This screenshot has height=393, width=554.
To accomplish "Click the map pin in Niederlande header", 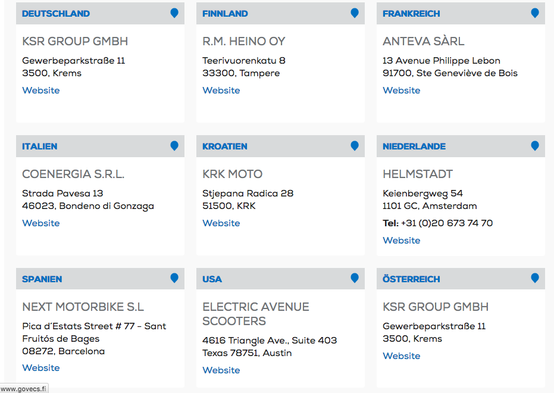I will click(535, 146).
